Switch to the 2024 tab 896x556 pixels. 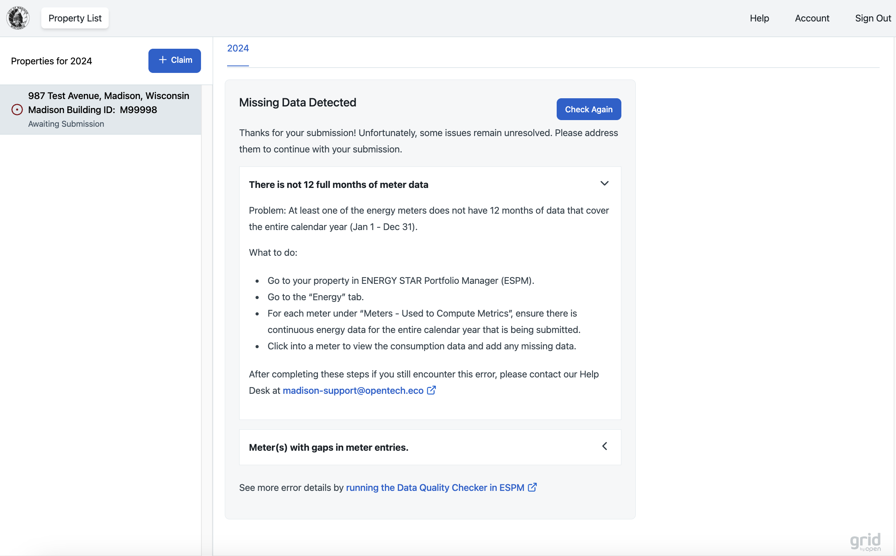(x=238, y=48)
